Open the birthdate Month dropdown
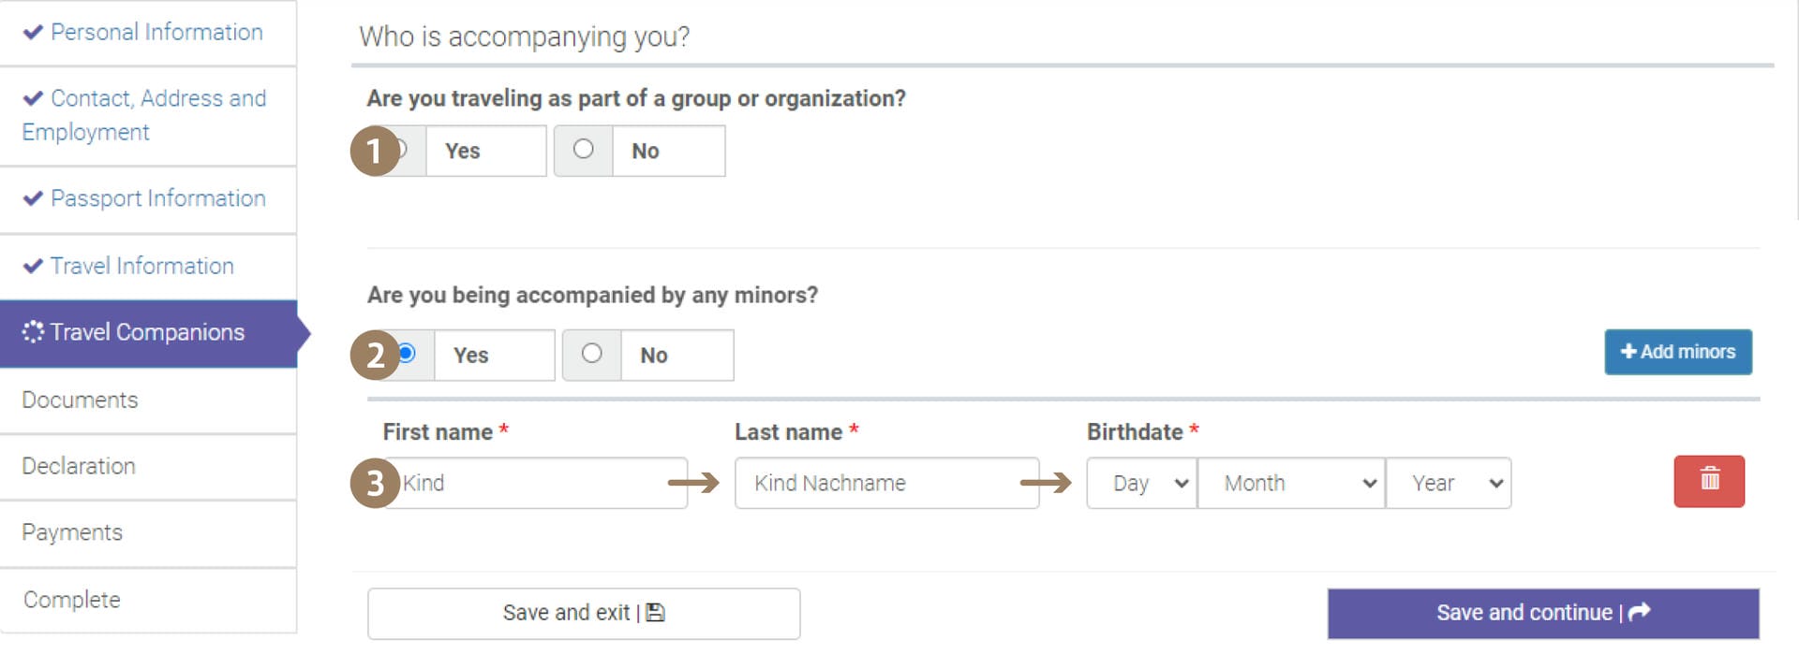 coord(1291,483)
